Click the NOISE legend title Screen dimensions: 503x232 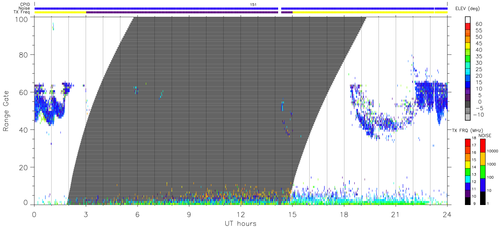pyautogui.click(x=485, y=135)
